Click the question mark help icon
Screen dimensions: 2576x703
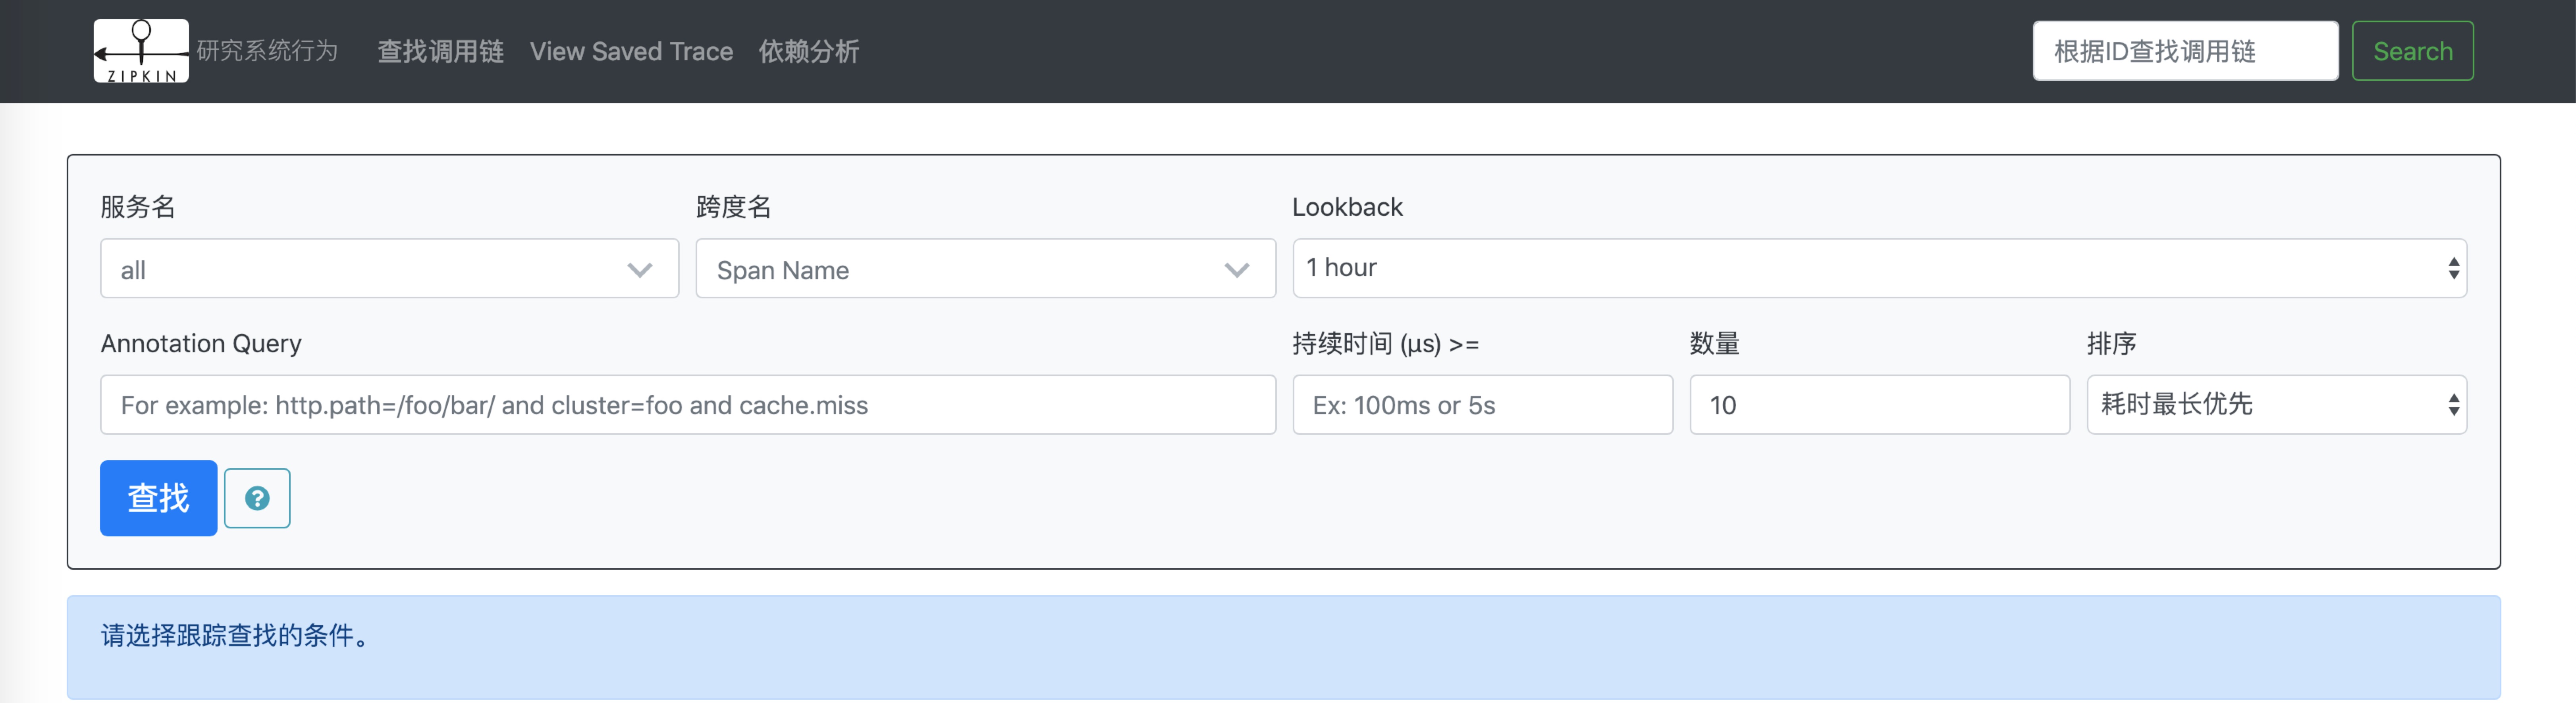pos(257,498)
